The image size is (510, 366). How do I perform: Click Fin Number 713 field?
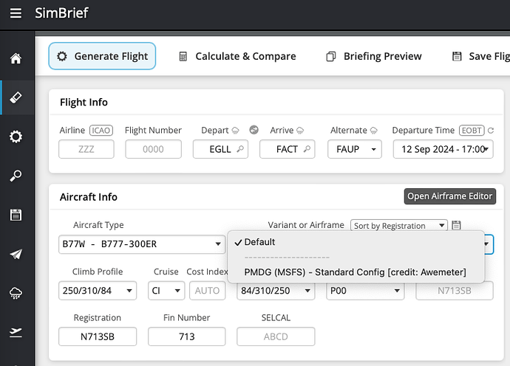coord(187,336)
